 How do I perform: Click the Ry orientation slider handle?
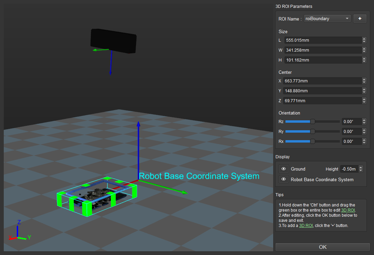coord(312,131)
